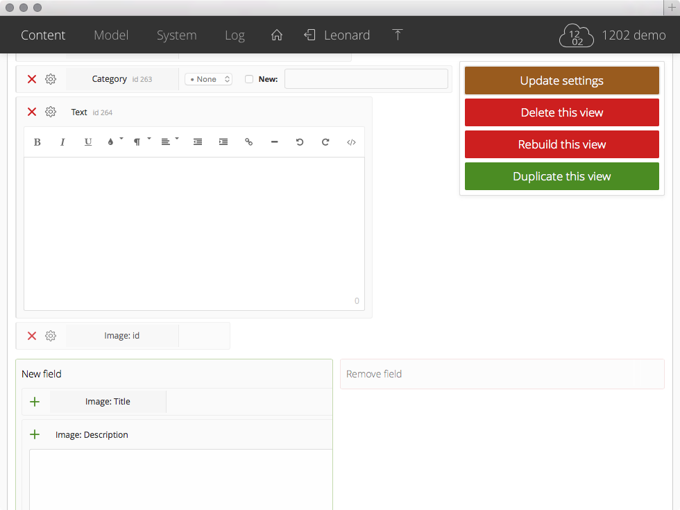Apply italic formatting in Text editor
The width and height of the screenshot is (680, 510).
coord(62,142)
